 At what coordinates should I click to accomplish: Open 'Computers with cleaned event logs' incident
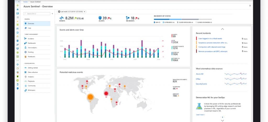(212, 47)
